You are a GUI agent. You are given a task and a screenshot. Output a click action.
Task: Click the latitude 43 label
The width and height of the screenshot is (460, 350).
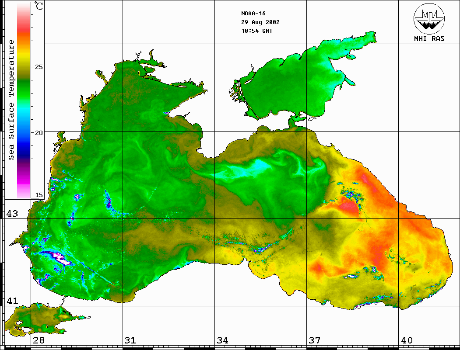pos(12,214)
